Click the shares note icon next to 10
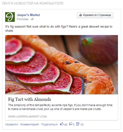The width and height of the screenshot is (123, 132). click(78, 124)
